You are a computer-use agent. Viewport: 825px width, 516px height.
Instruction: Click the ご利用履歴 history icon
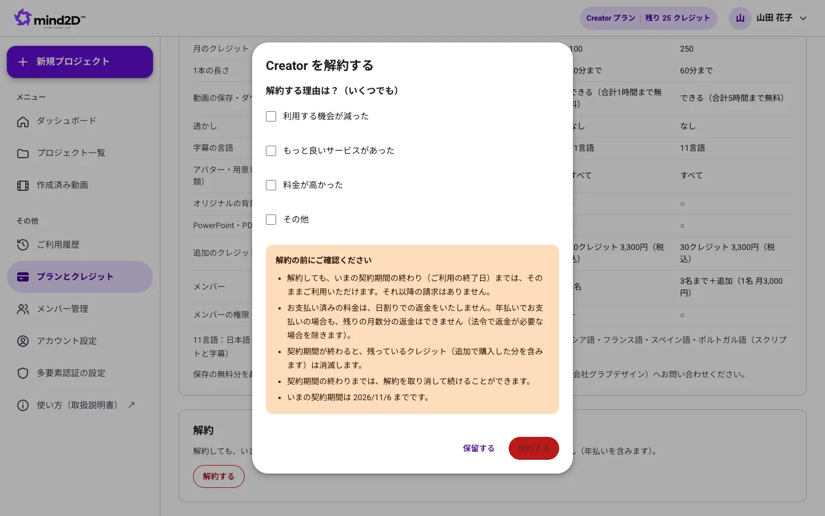click(23, 245)
